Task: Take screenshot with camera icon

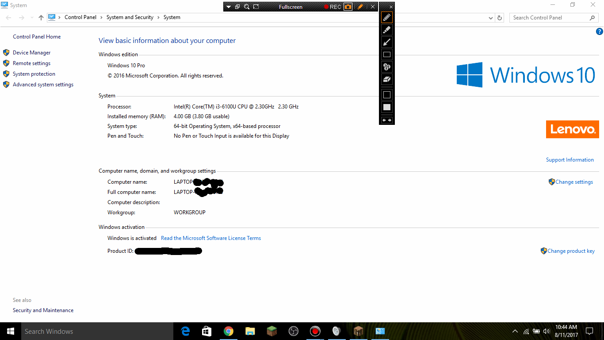Action: point(348,7)
